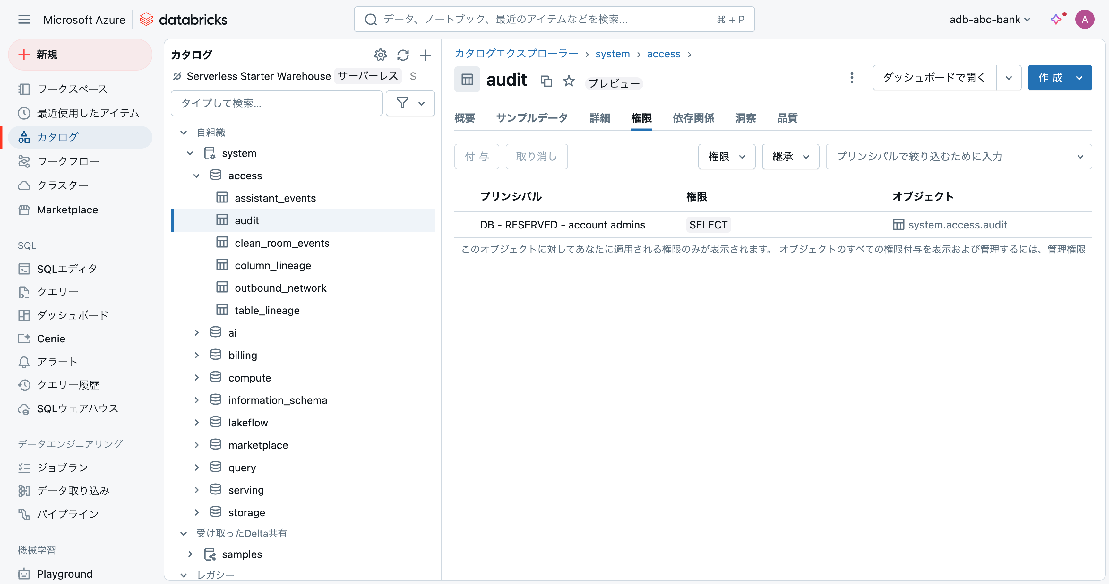Click the system breadcrumb link
The height and width of the screenshot is (584, 1109).
click(x=612, y=54)
